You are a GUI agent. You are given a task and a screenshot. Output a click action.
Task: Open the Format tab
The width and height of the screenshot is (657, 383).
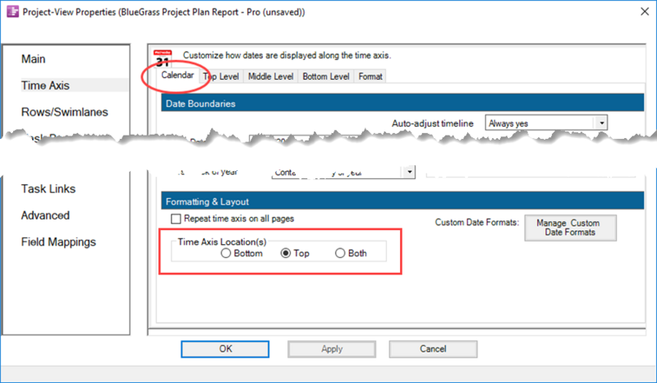370,76
